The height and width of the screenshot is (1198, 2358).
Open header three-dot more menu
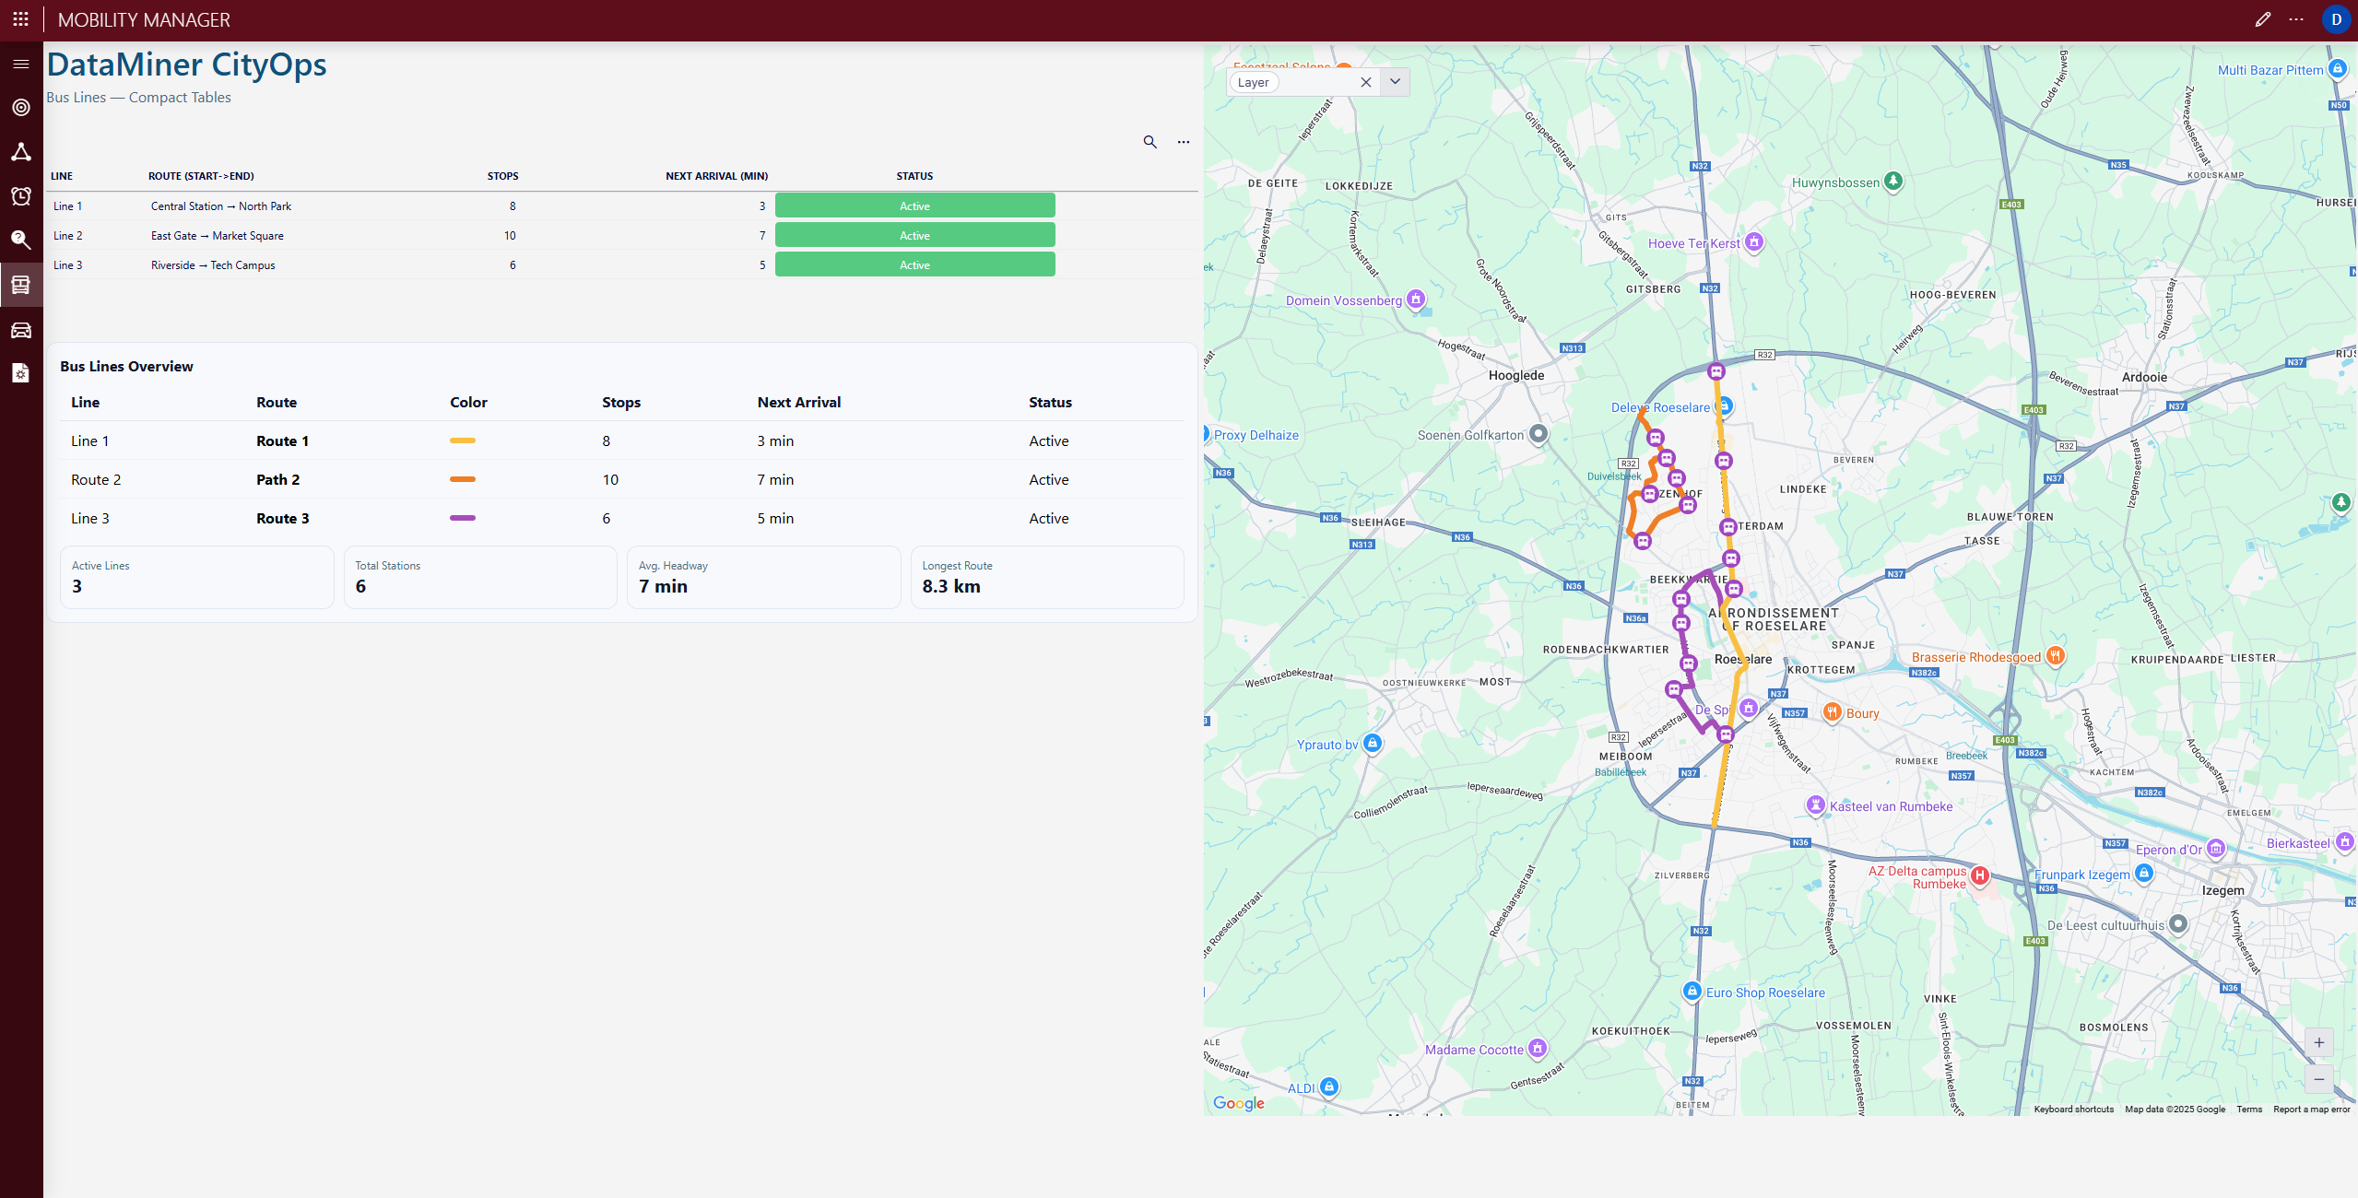point(2295,19)
